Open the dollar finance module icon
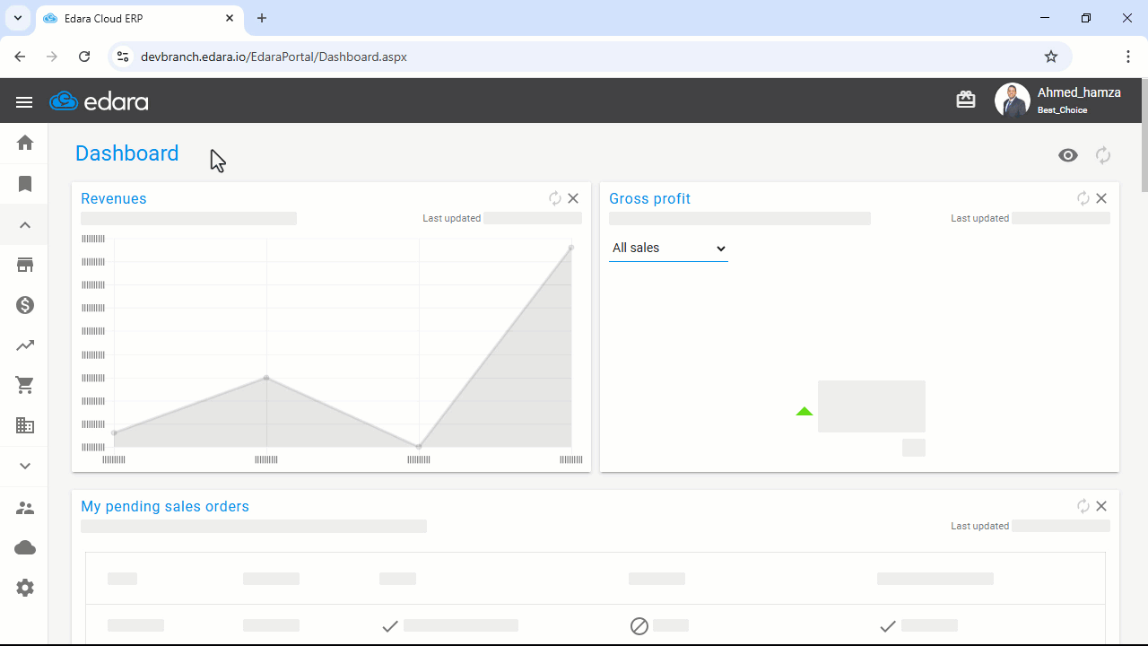The height and width of the screenshot is (646, 1148). pos(25,306)
